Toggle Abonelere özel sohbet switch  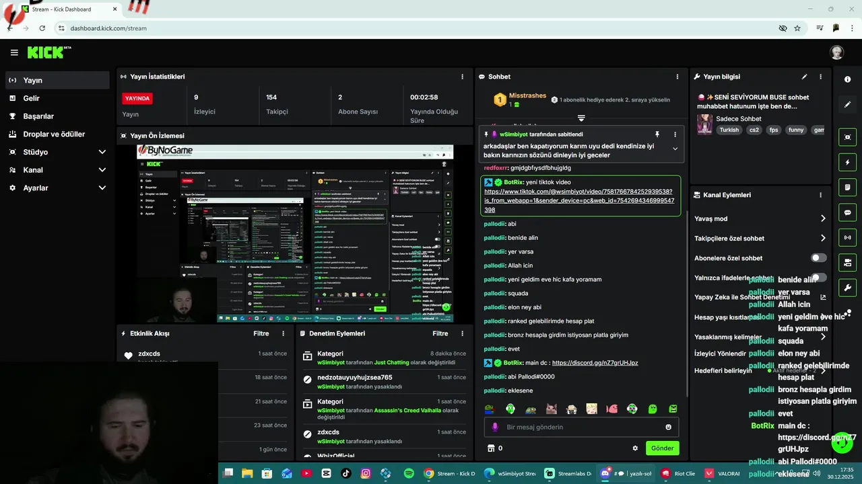(x=818, y=258)
